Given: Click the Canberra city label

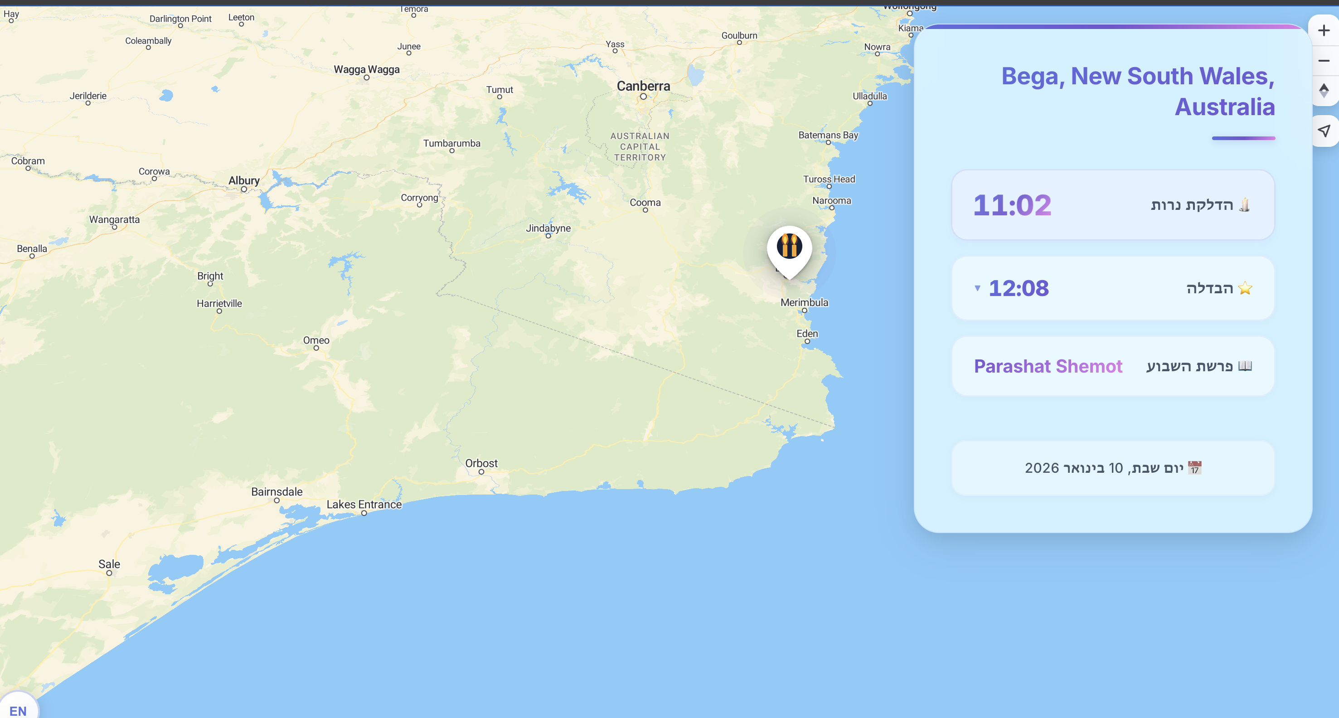Looking at the screenshot, I should coord(643,86).
